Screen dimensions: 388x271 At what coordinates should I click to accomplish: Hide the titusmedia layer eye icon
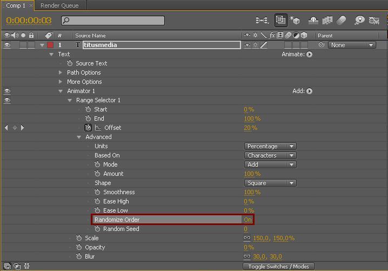point(8,45)
